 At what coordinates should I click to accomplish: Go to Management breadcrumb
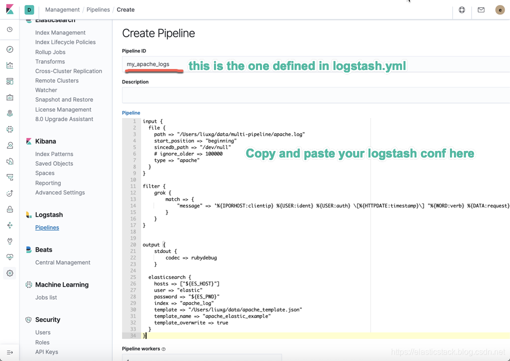point(62,10)
